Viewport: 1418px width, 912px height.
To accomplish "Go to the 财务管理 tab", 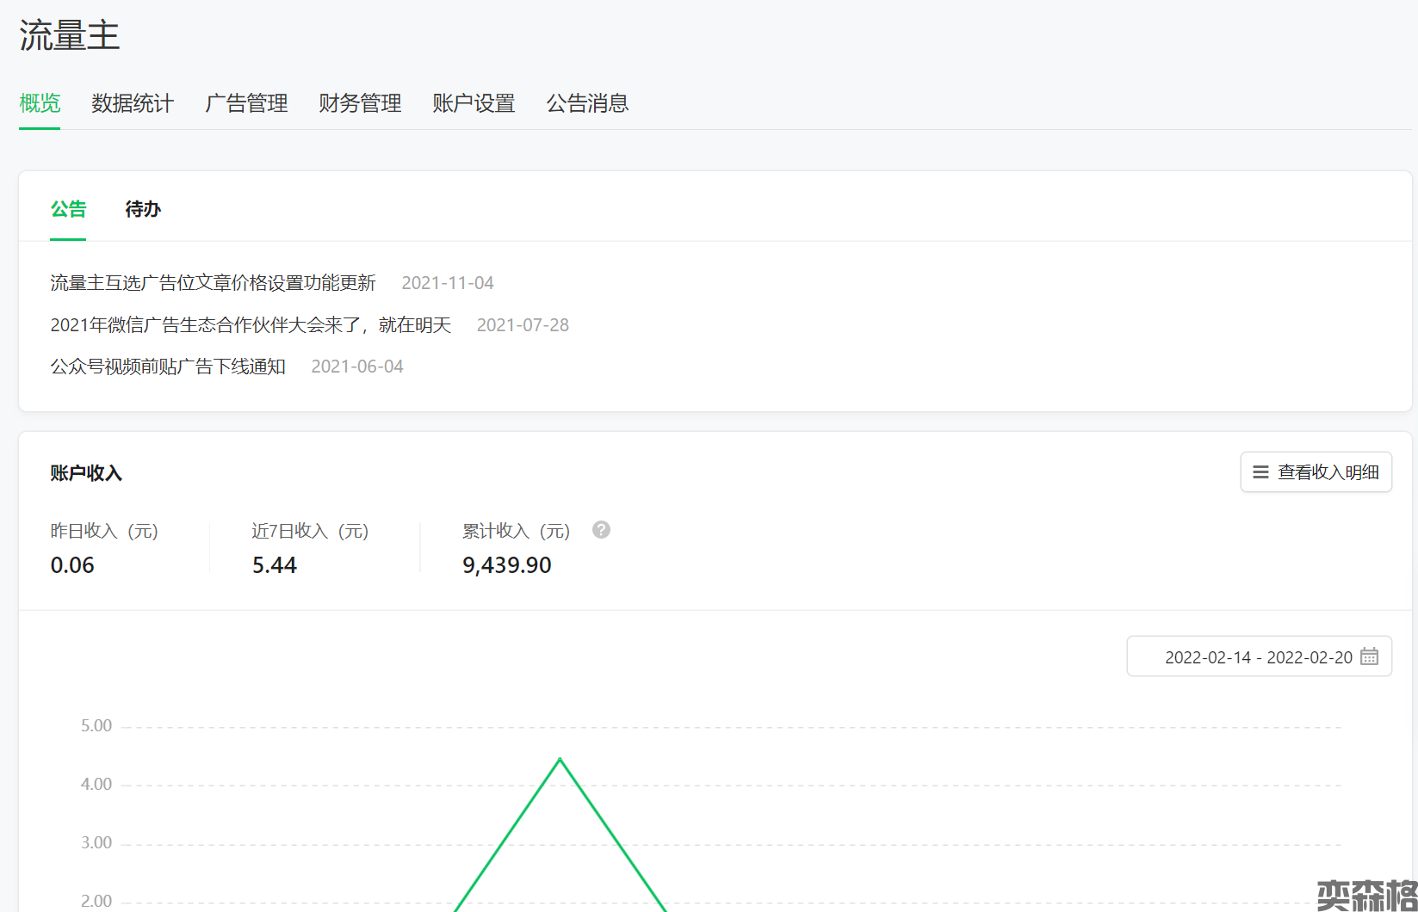I will [360, 103].
